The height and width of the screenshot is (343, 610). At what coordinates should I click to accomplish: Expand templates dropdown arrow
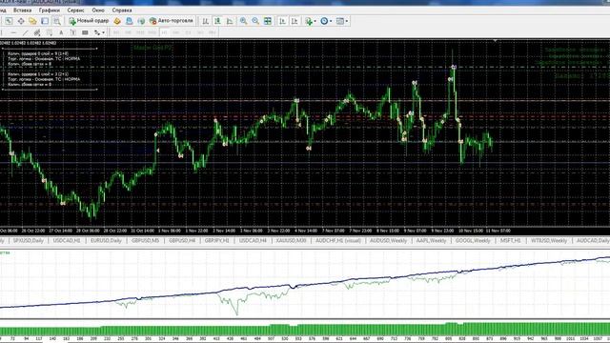pyautogui.click(x=347, y=21)
